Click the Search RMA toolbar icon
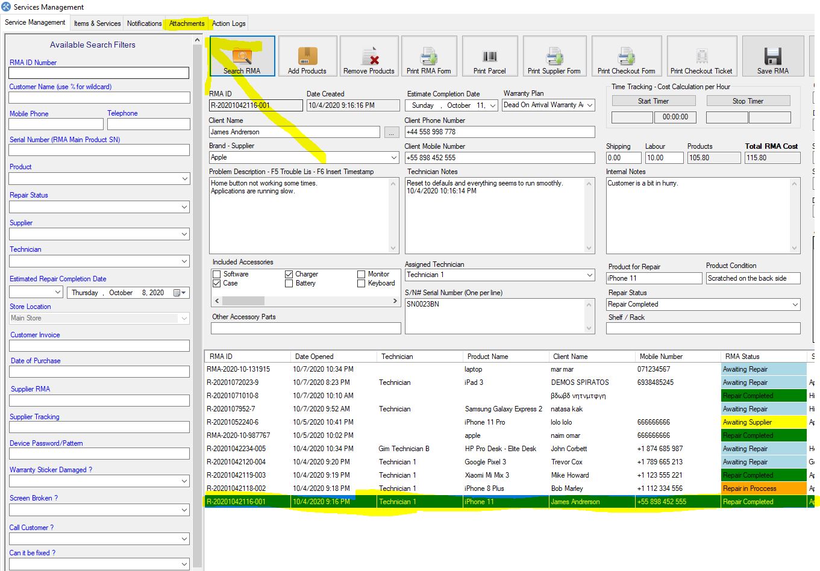This screenshot has height=571, width=820. tap(242, 55)
